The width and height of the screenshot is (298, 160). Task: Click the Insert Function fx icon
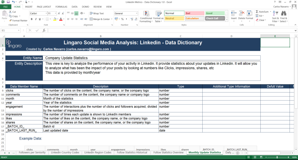(44, 30)
